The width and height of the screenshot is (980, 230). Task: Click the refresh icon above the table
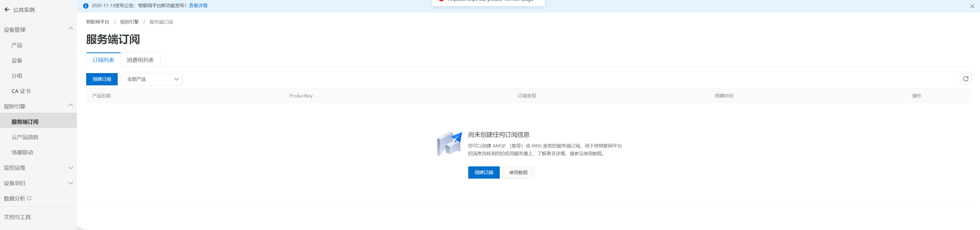[965, 79]
